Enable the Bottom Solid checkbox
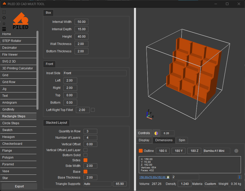 (x=86, y=155)
